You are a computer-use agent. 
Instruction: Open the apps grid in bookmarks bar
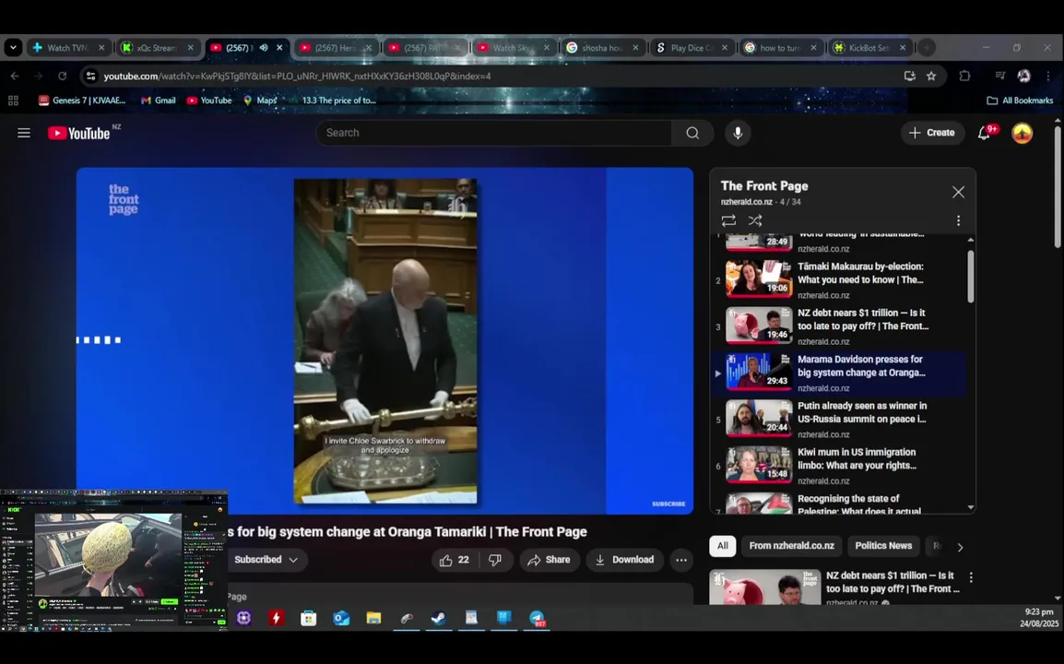13,101
